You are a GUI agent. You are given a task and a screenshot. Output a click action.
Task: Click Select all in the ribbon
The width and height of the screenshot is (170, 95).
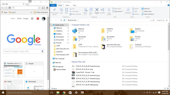coord(146,9)
